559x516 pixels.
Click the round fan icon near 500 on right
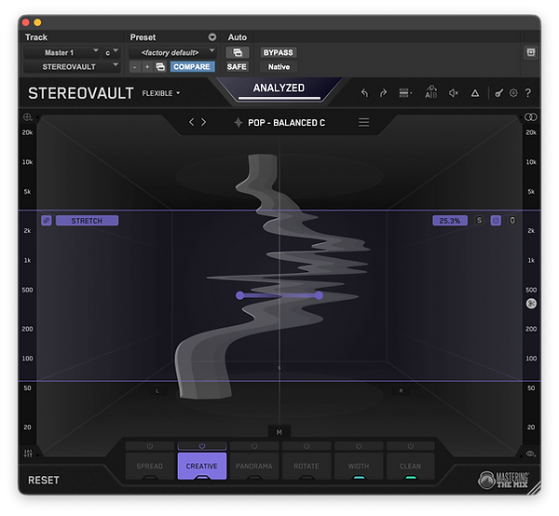coord(531,304)
